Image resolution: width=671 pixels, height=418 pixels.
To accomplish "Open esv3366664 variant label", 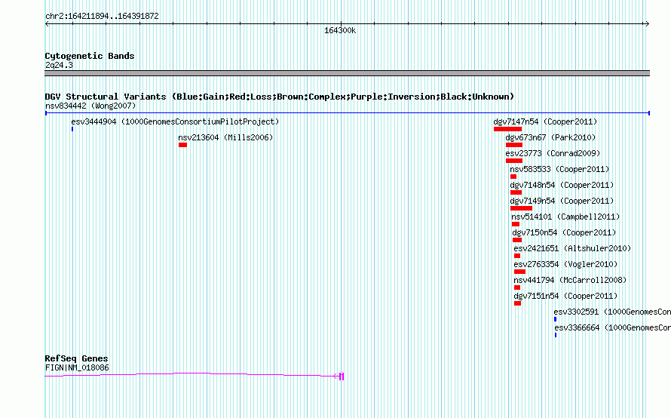I will (612, 327).
